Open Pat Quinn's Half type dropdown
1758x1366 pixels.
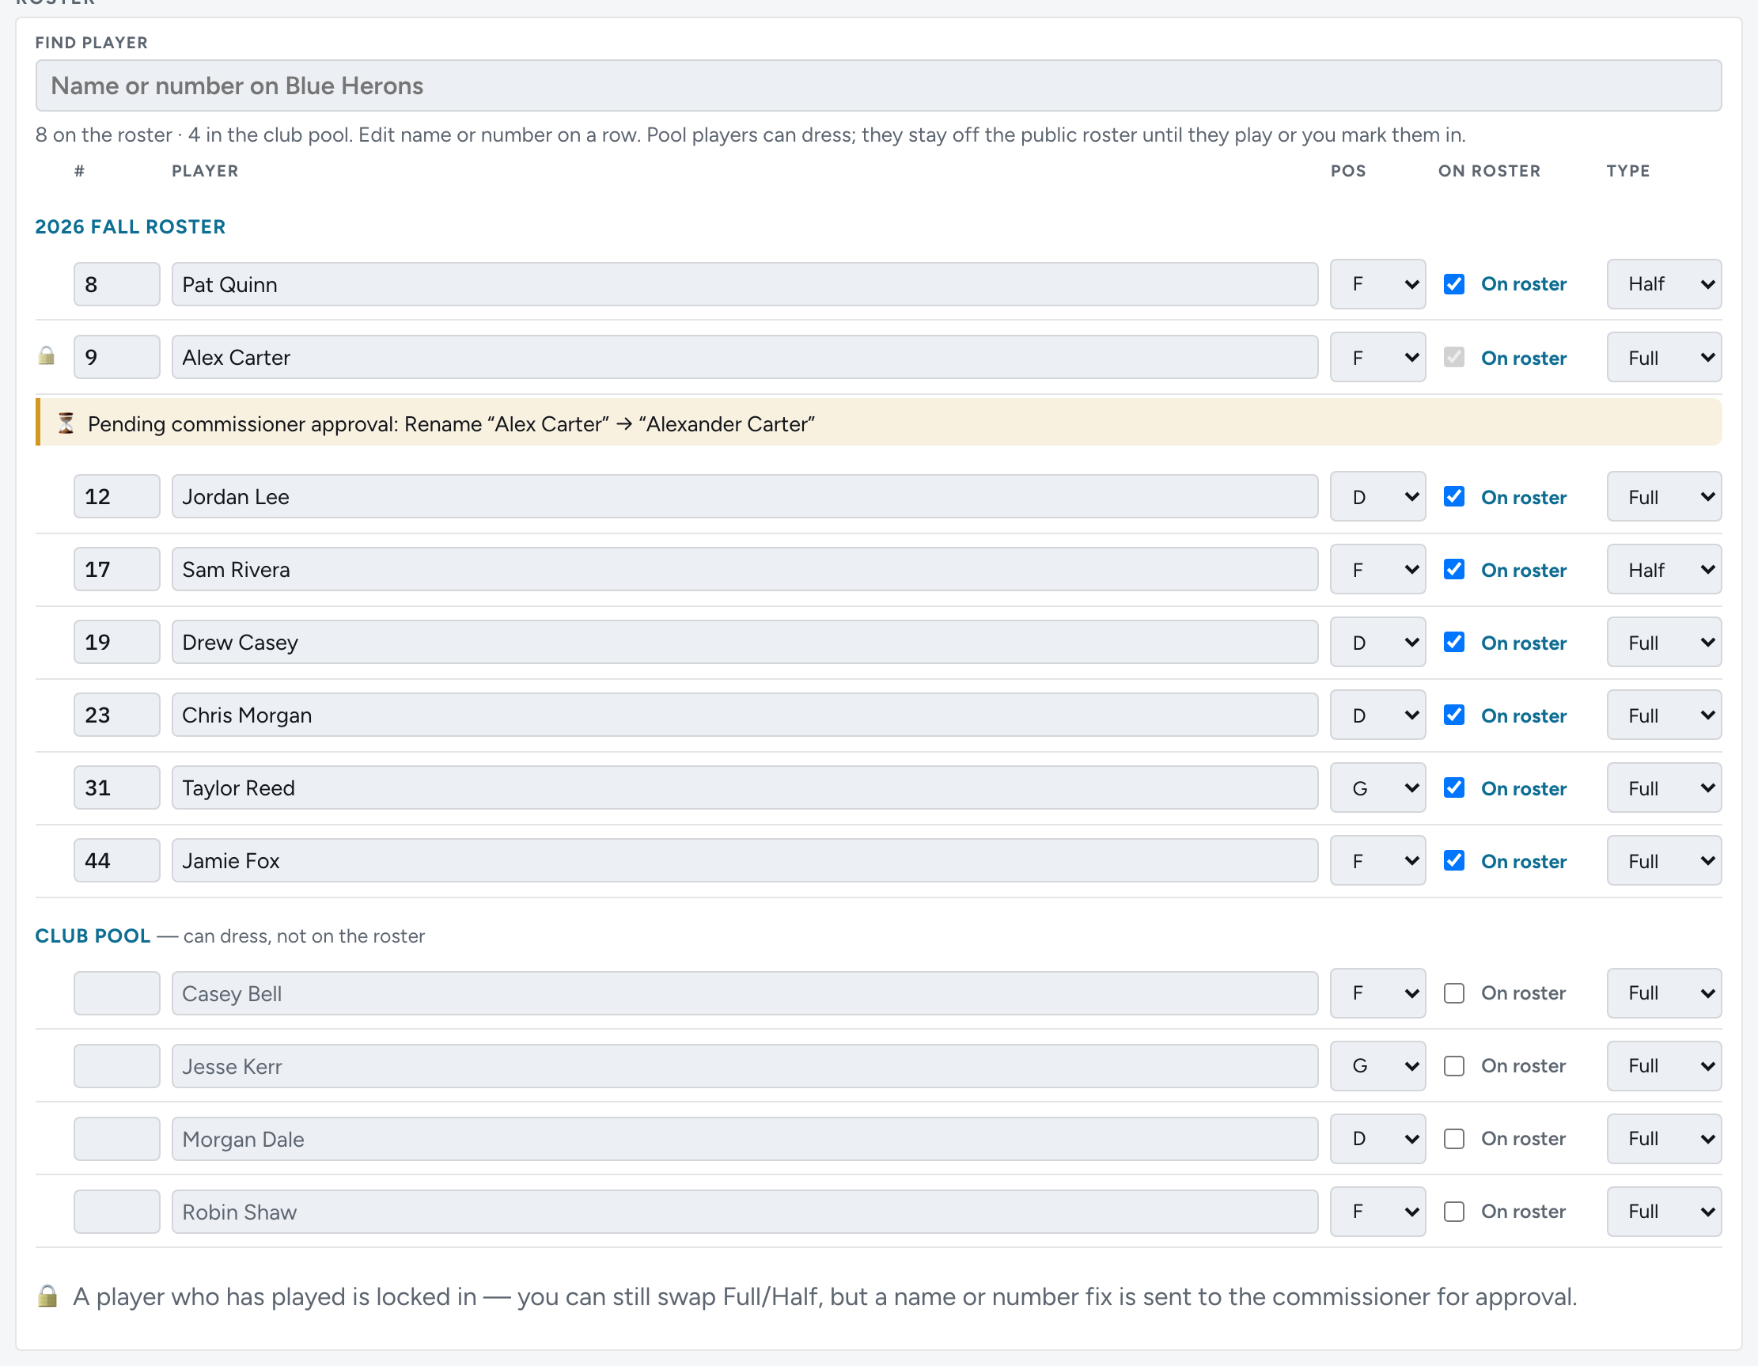tap(1664, 284)
